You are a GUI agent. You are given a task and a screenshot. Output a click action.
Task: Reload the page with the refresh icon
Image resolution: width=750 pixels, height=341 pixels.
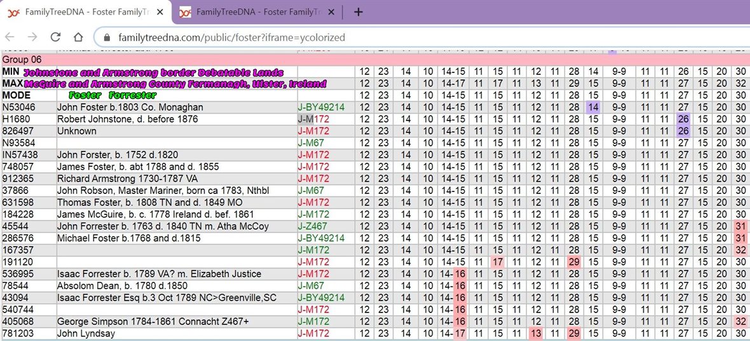click(x=55, y=37)
